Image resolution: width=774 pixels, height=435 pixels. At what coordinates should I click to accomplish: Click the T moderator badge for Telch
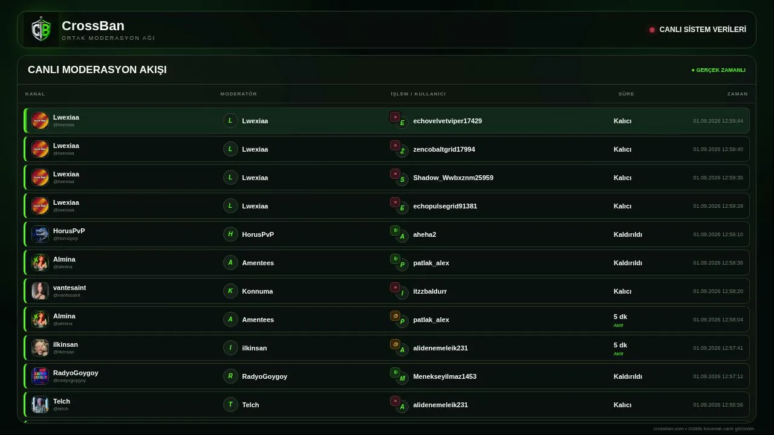tap(230, 404)
